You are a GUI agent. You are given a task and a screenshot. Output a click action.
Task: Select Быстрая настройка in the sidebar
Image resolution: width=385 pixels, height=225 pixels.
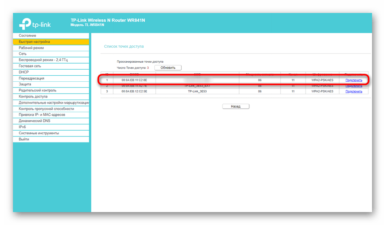pyautogui.click(x=34, y=42)
